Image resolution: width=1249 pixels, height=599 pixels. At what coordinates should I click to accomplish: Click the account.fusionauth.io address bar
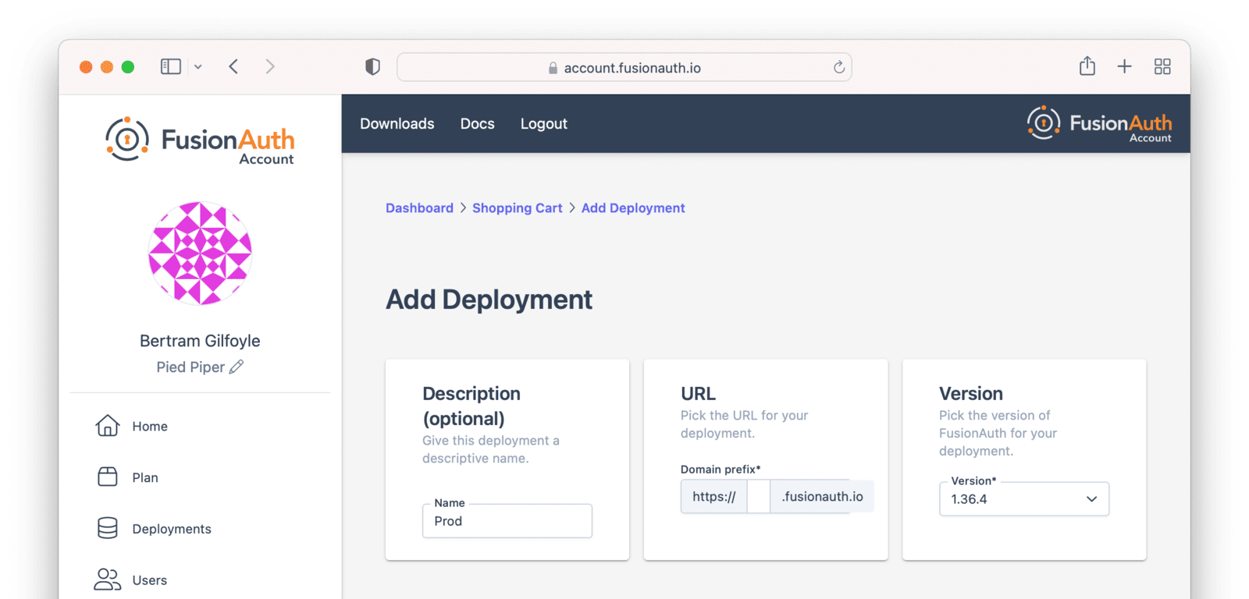tap(624, 67)
